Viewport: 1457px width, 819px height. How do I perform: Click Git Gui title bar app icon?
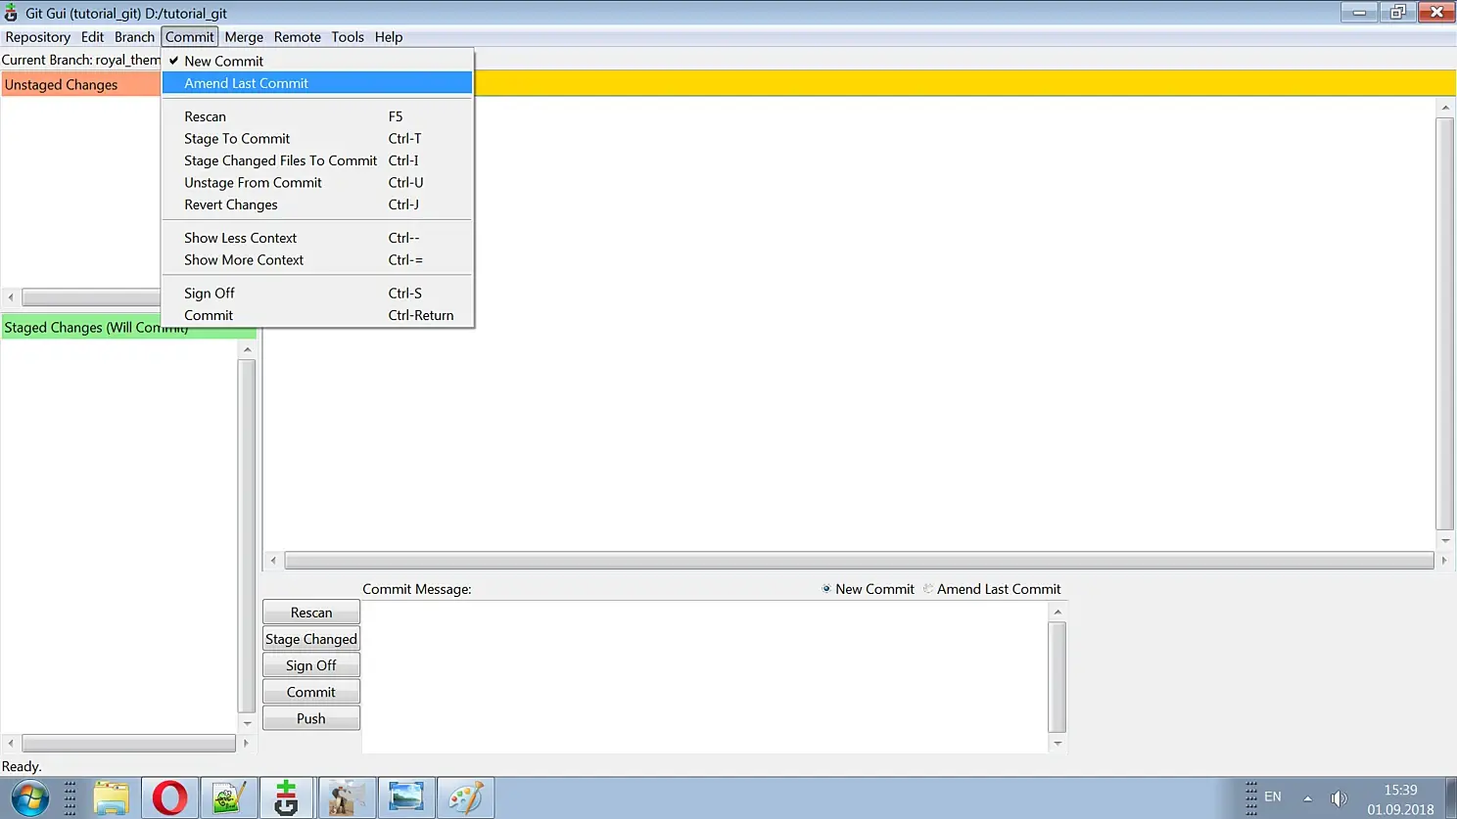click(11, 13)
